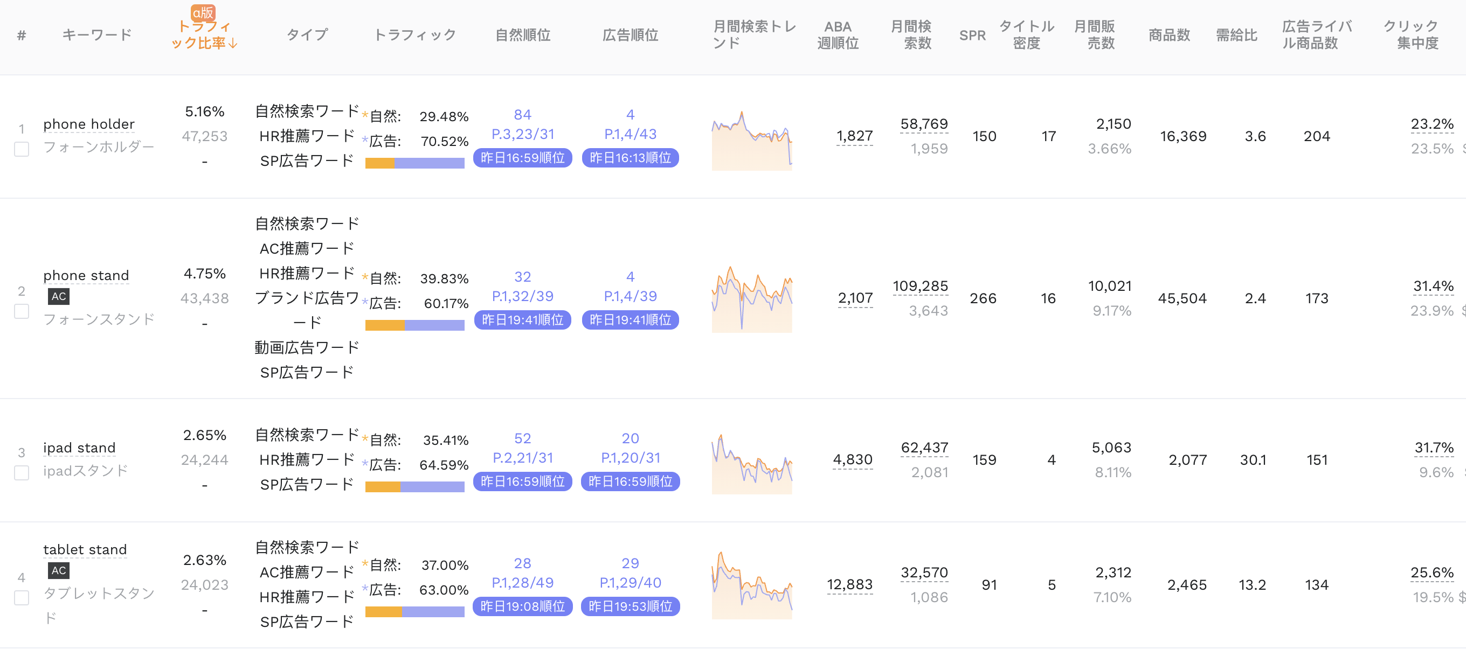Click 昨日16:59順位 natural rank button for ipad stand

point(522,482)
